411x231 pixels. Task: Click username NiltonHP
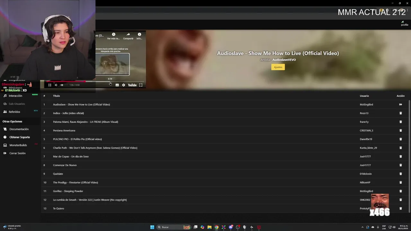[x=365, y=182]
